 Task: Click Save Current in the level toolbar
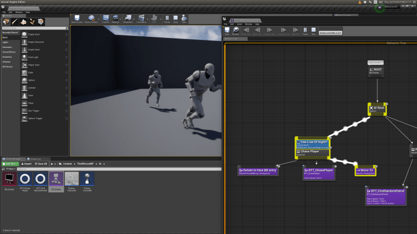click(77, 19)
